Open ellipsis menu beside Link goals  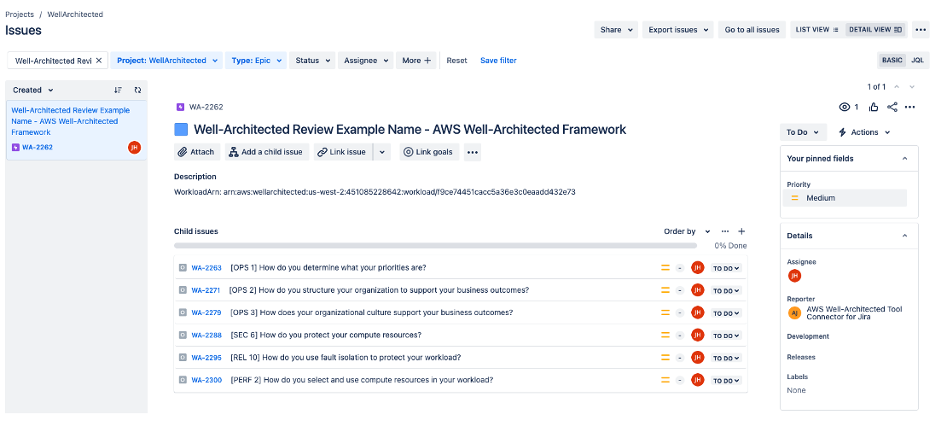pos(473,152)
